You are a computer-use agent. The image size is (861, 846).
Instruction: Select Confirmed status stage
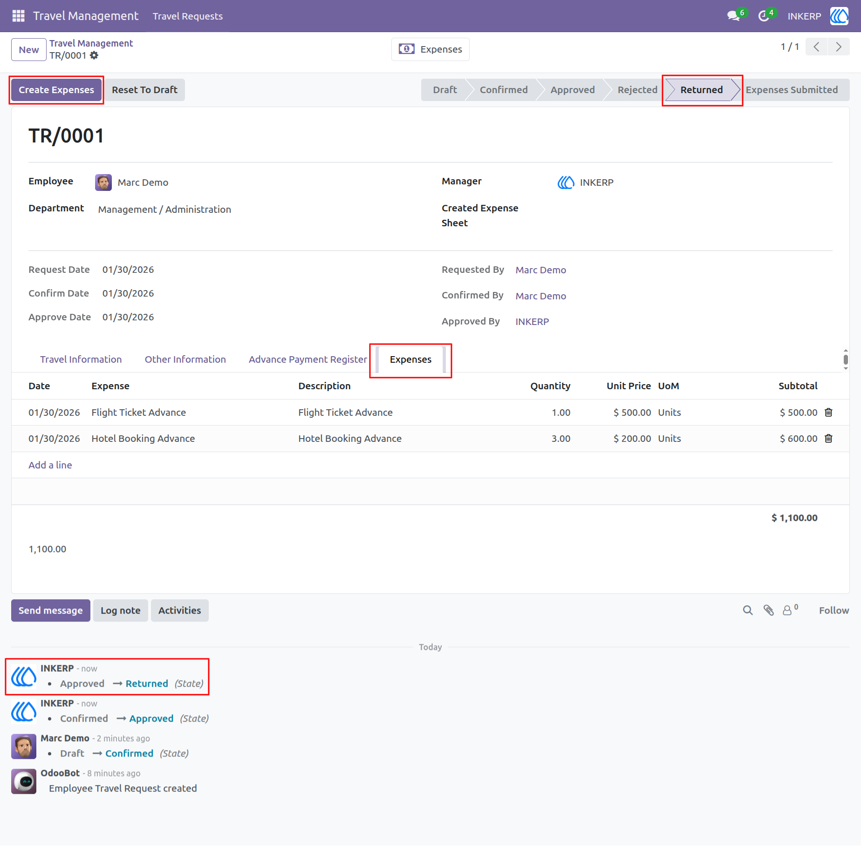click(504, 90)
